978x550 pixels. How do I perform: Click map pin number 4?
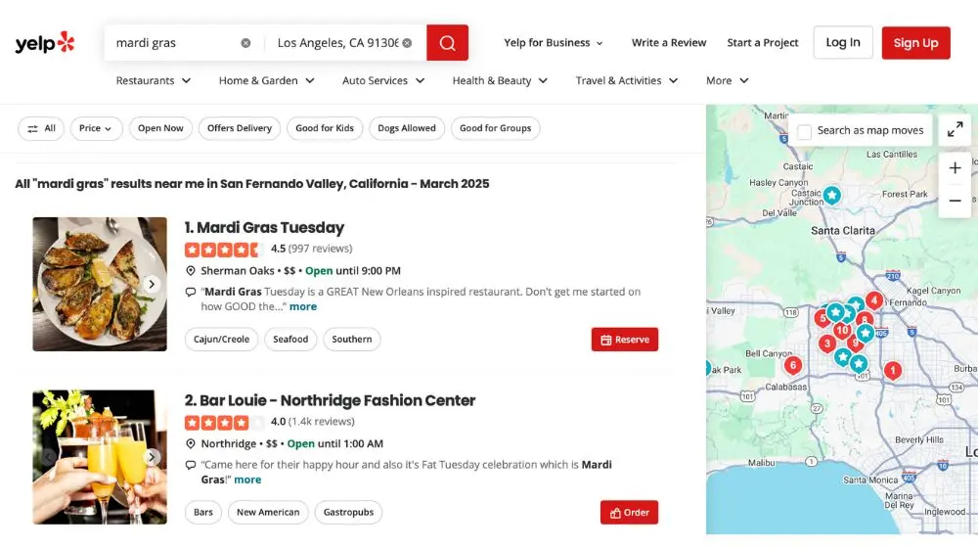874,300
